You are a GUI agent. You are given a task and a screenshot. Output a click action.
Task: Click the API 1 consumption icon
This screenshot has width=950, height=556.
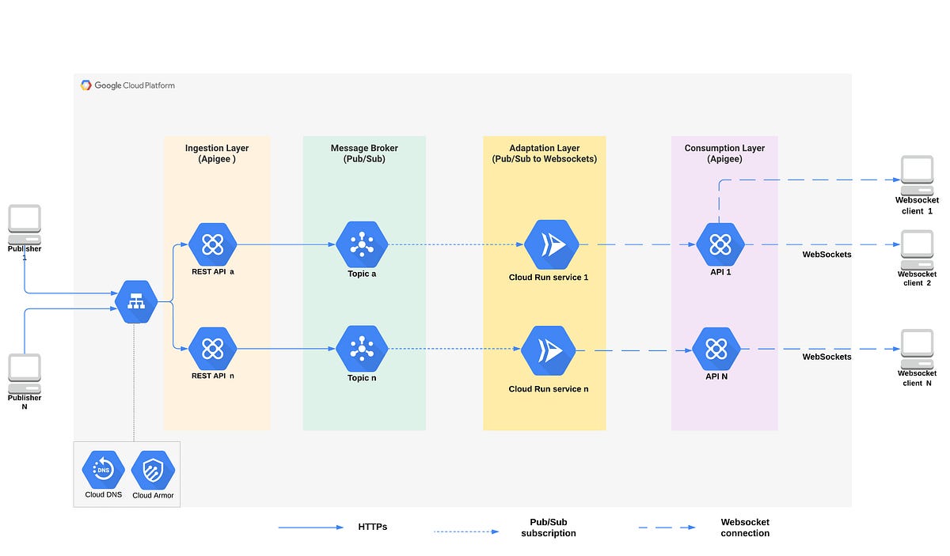coord(721,244)
